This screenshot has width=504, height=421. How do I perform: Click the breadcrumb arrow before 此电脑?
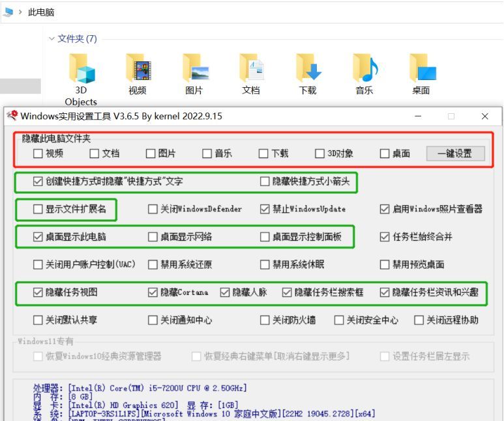(x=20, y=12)
